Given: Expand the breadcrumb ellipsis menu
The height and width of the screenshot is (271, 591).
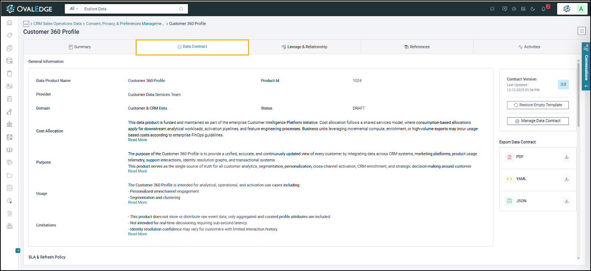Looking at the screenshot, I should 26,24.
